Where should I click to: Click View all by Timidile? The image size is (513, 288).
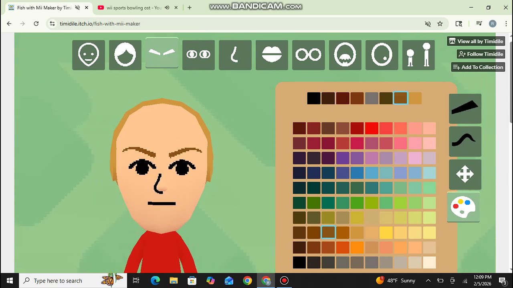tap(476, 41)
